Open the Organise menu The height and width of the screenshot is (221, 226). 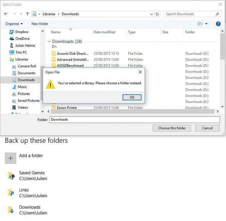click(14, 24)
